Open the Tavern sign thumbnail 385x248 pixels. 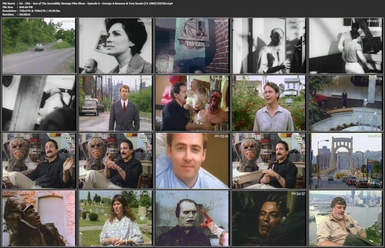(x=192, y=45)
